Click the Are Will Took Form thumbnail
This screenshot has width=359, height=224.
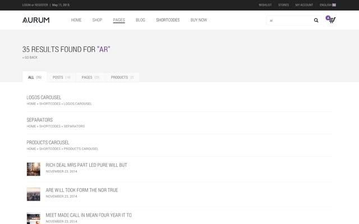point(34,194)
